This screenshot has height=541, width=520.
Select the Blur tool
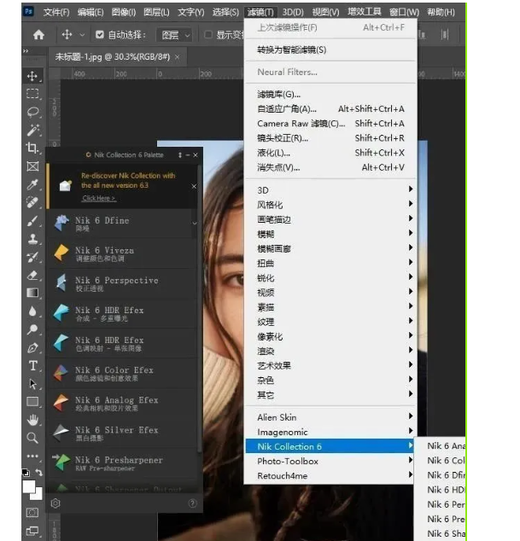(32, 311)
